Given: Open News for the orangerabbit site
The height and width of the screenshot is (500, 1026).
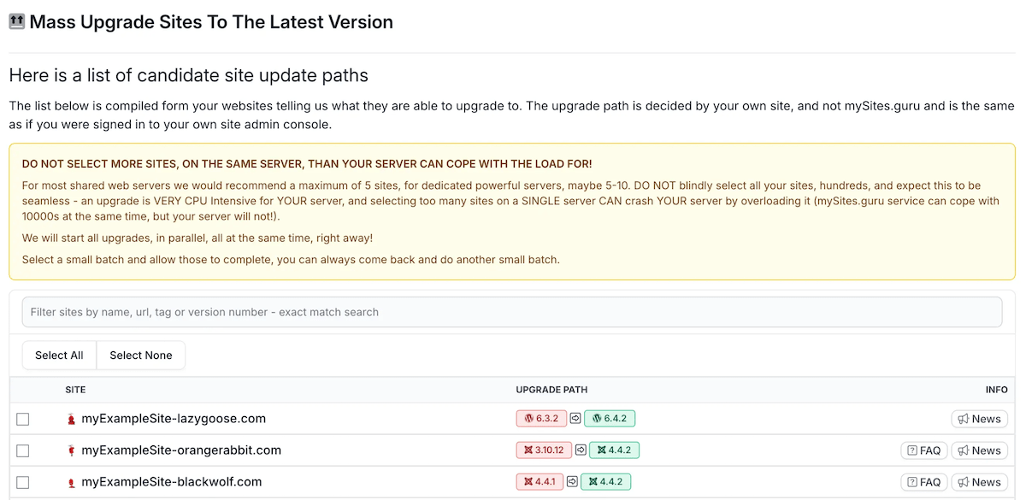Looking at the screenshot, I should pos(980,450).
